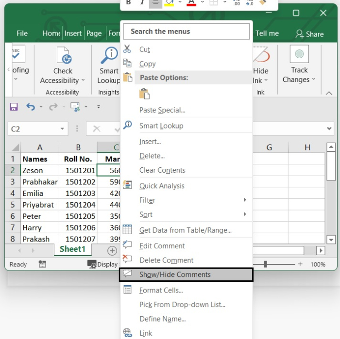Expand the Sort submenu arrow
The image size is (340, 339).
[245, 214]
